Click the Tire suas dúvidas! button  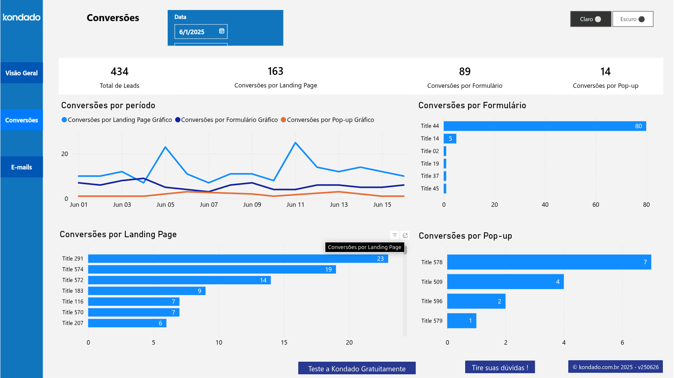[x=500, y=367]
